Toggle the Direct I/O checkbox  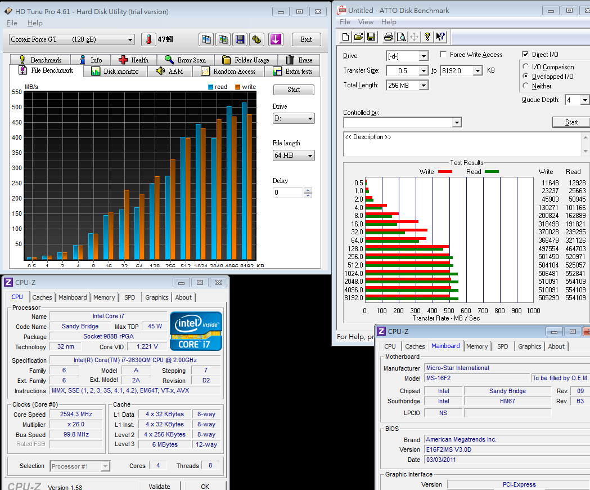click(x=525, y=55)
